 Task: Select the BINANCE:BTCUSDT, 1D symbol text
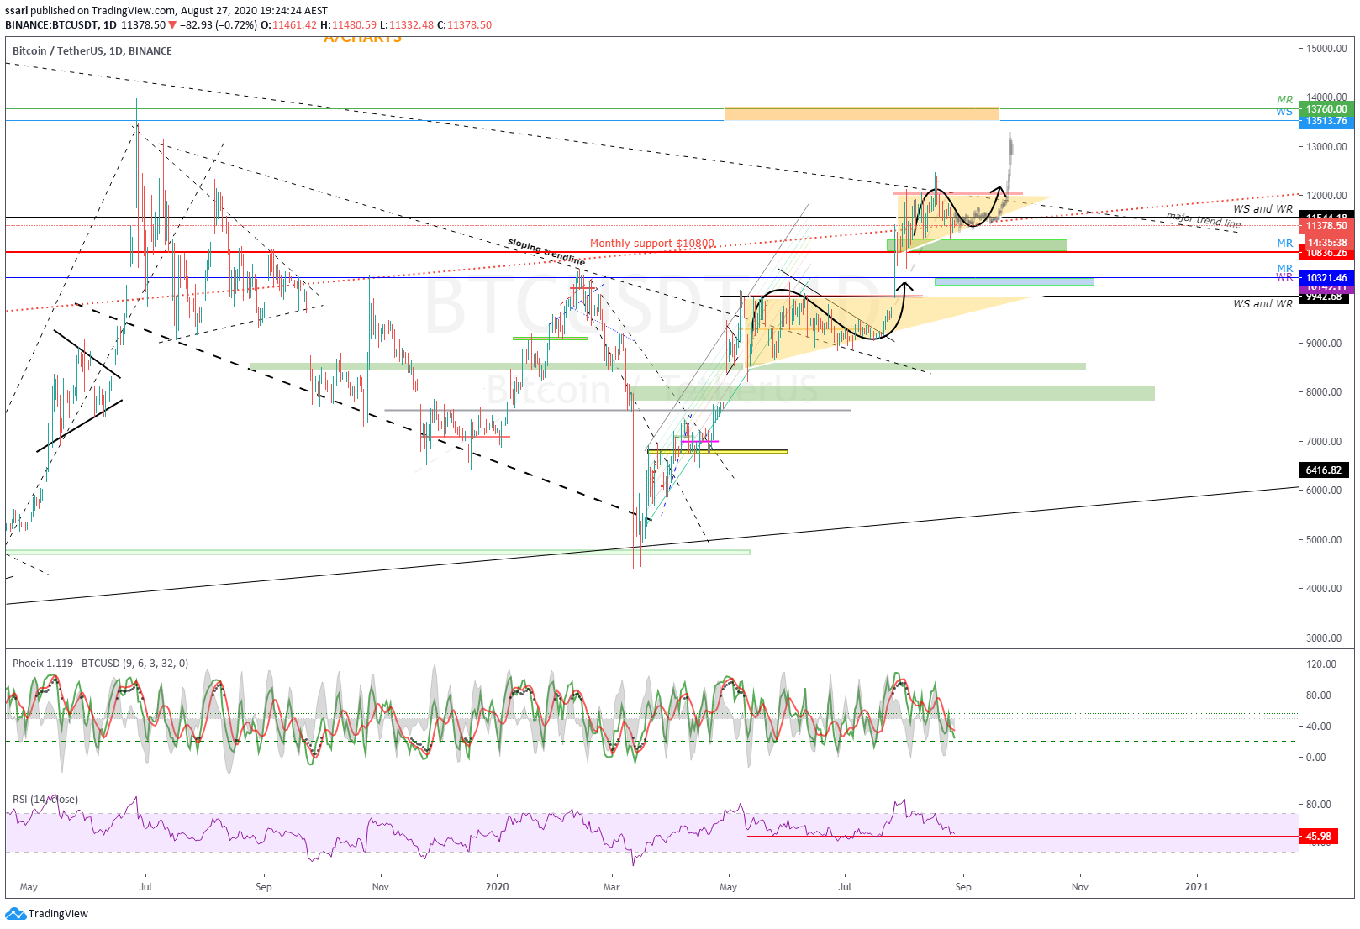[x=61, y=25]
